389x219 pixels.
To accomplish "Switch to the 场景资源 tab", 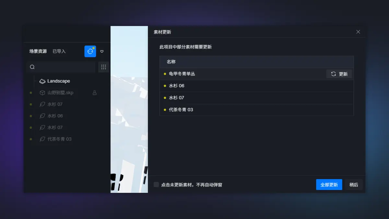I will 38,51.
